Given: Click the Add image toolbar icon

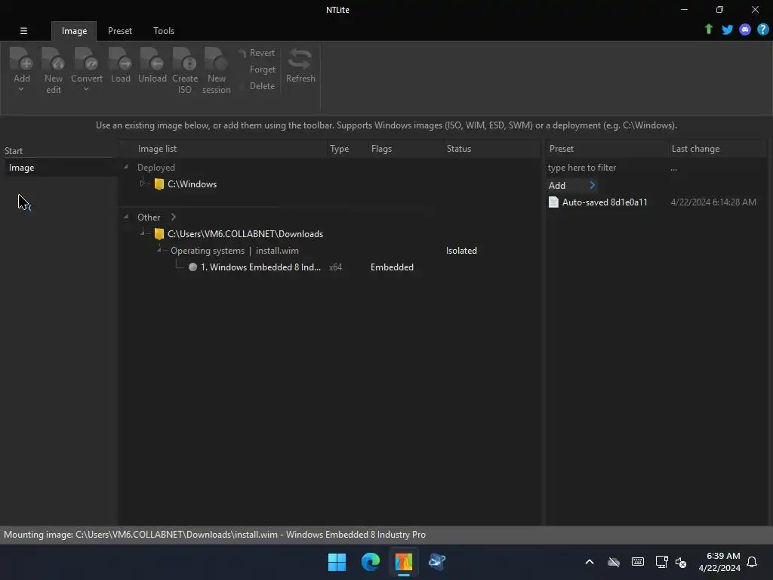Looking at the screenshot, I should [21, 58].
